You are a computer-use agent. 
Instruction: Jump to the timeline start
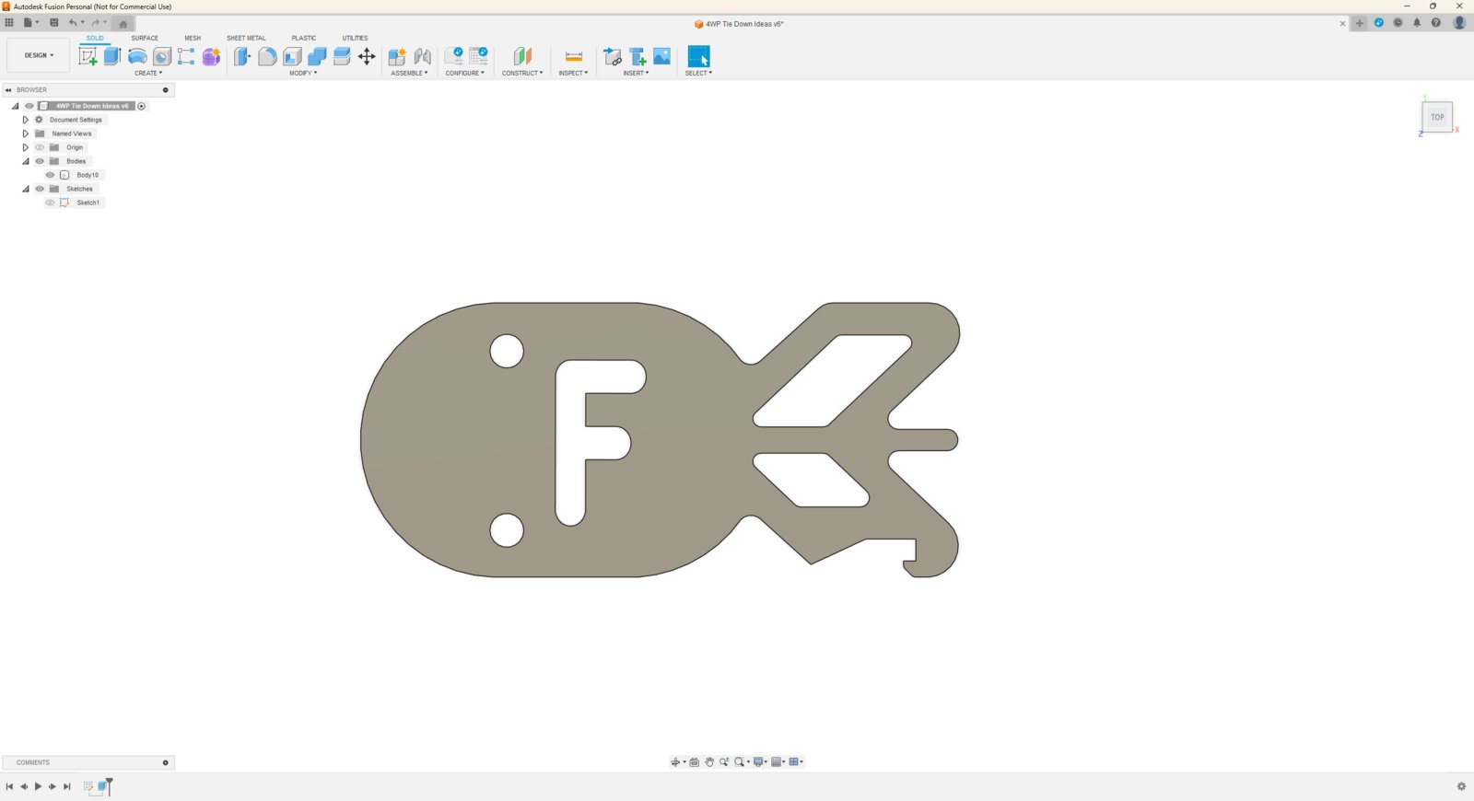pyautogui.click(x=9, y=786)
